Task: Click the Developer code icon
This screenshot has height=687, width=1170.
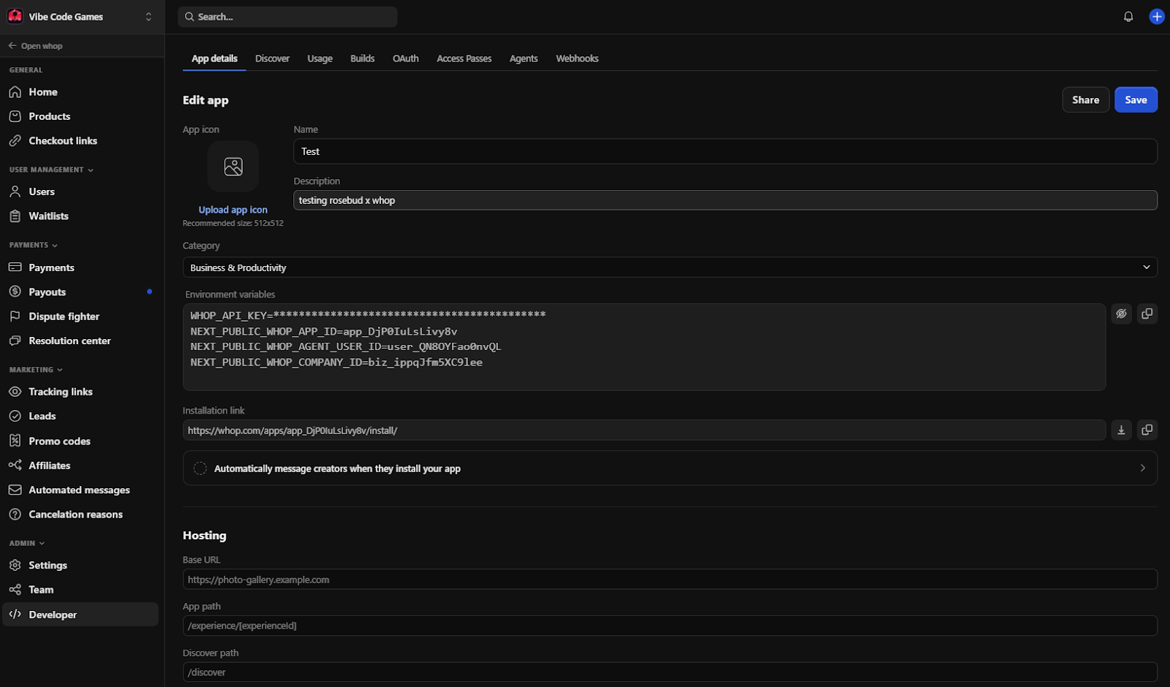Action: click(x=15, y=614)
